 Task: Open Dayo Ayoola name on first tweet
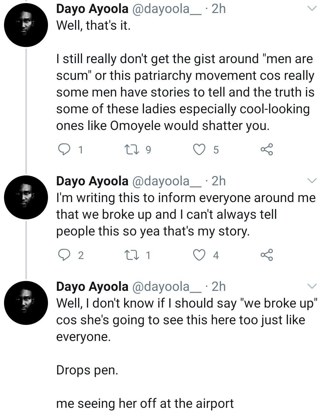click(x=92, y=9)
